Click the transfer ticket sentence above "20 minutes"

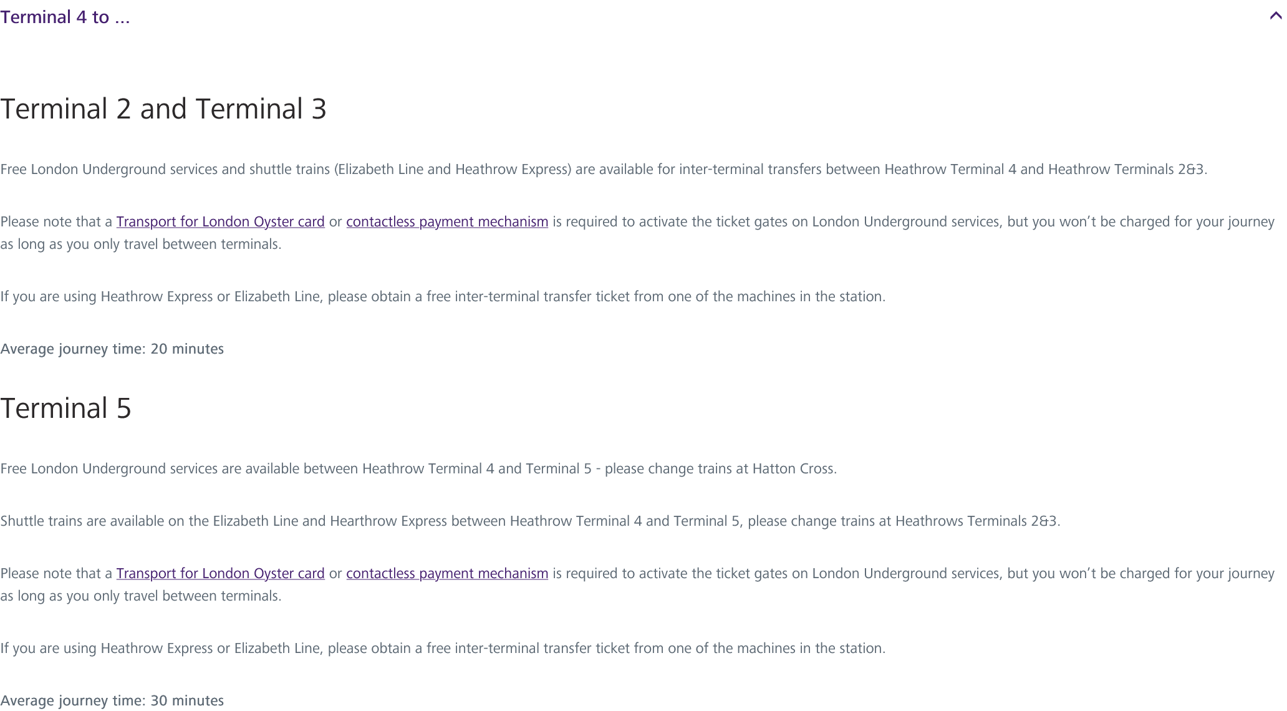443,297
